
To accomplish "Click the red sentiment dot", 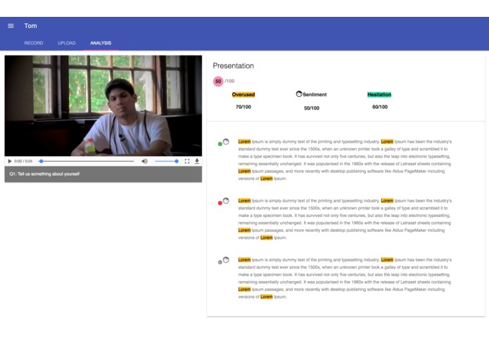I will [x=220, y=203].
